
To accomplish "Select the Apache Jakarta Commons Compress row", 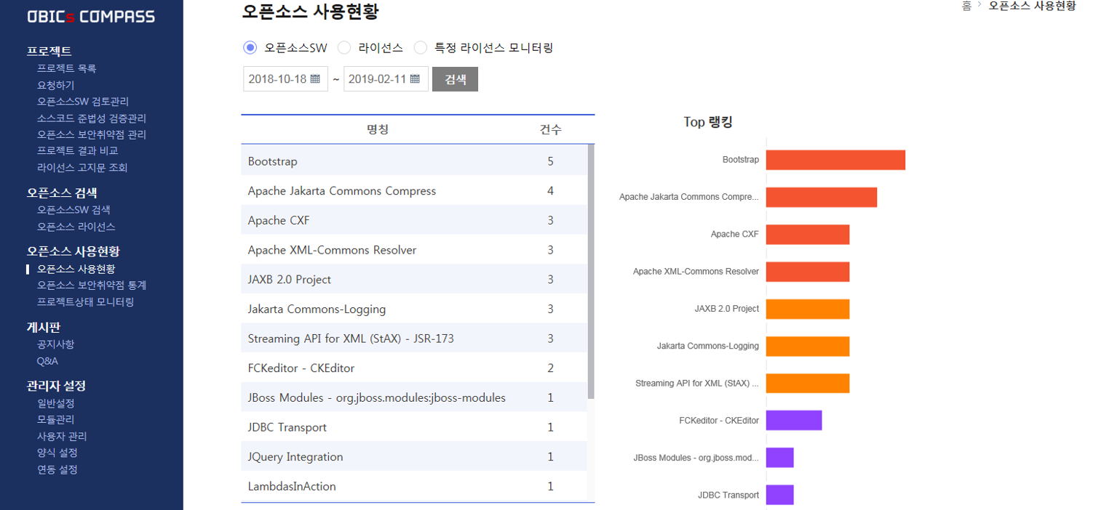I will pos(414,191).
